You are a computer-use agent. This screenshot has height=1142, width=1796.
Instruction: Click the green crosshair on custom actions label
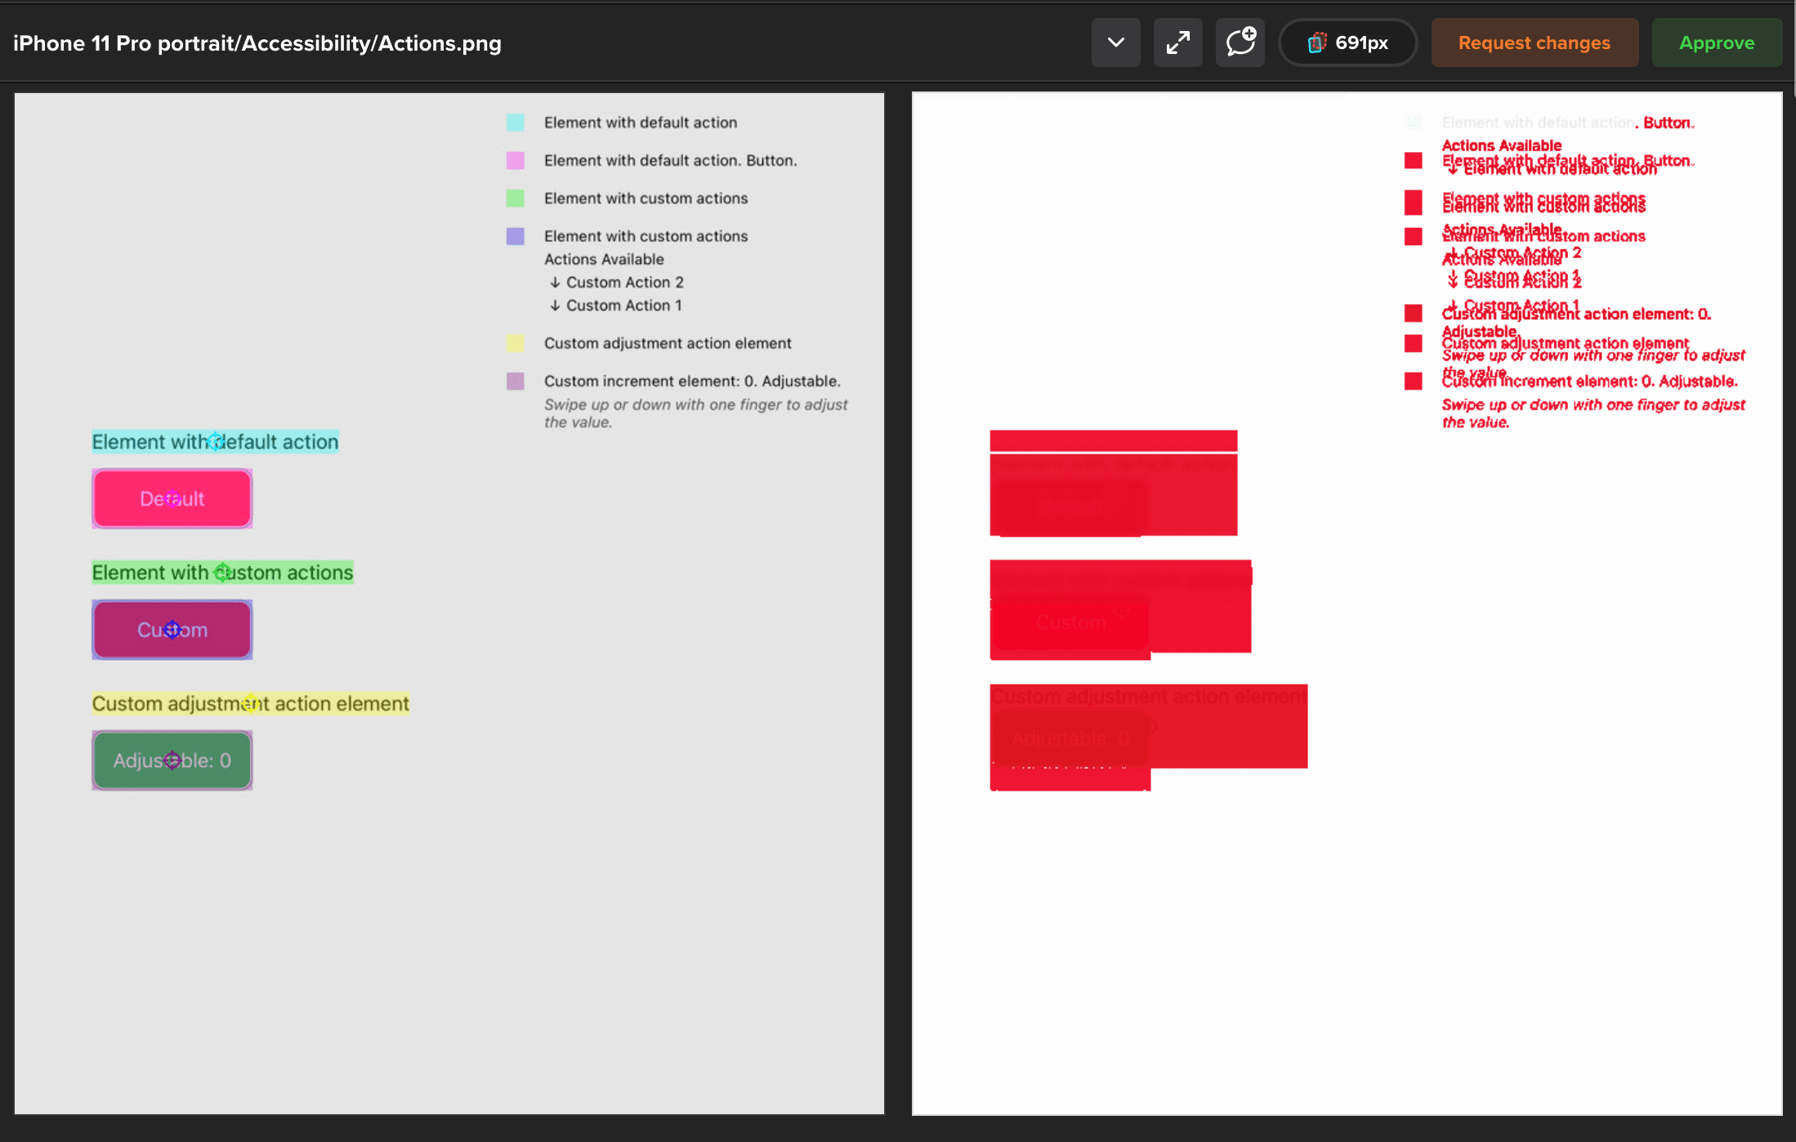pos(222,573)
